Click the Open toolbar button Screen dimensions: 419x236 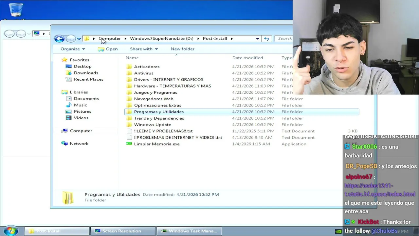(108, 49)
